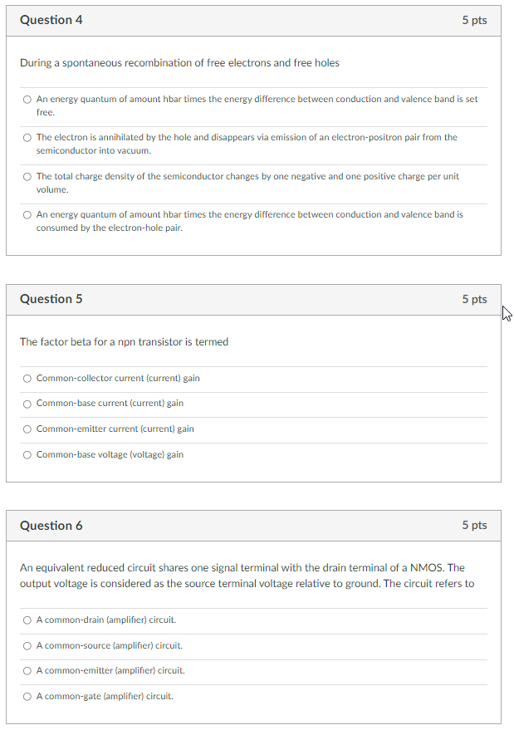Pick Common-collector current gain for Question 5
The width and height of the screenshot is (514, 730).
click(27, 378)
